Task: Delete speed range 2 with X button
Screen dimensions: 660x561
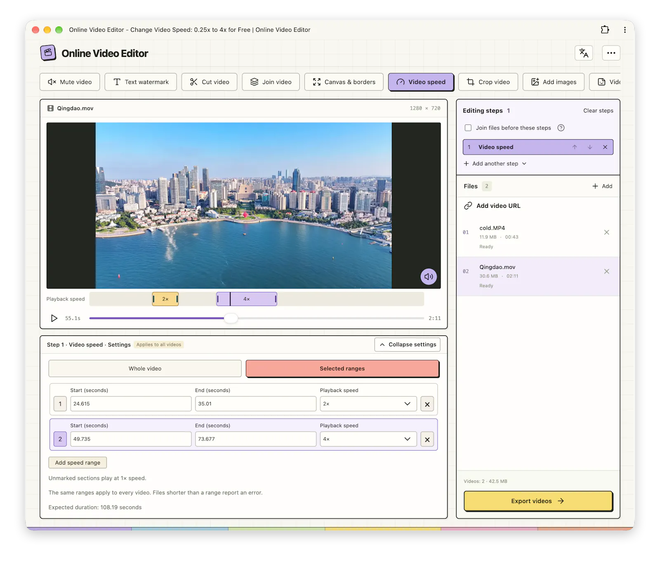Action: pyautogui.click(x=427, y=439)
